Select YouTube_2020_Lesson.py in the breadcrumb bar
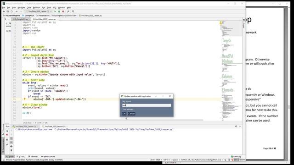294x165 pixels. pos(90,16)
